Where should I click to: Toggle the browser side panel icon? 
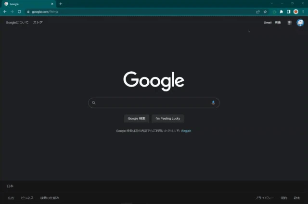(288, 12)
